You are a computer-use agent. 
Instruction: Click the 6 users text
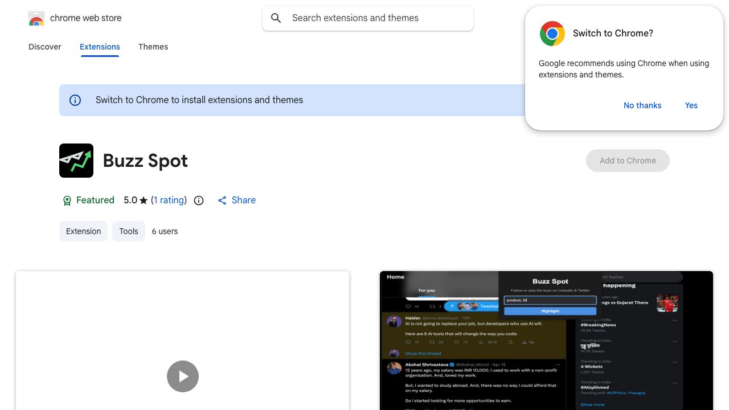pos(165,231)
